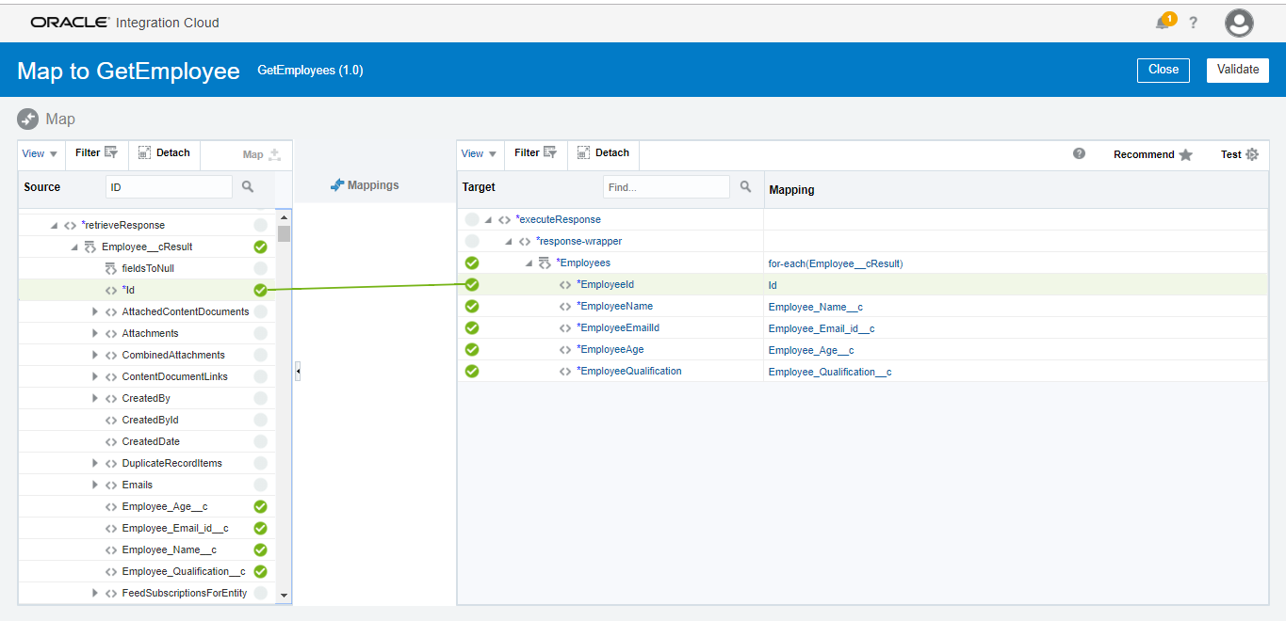This screenshot has width=1286, height=621.
Task: Click Detach in the target toolbar
Action: [603, 152]
